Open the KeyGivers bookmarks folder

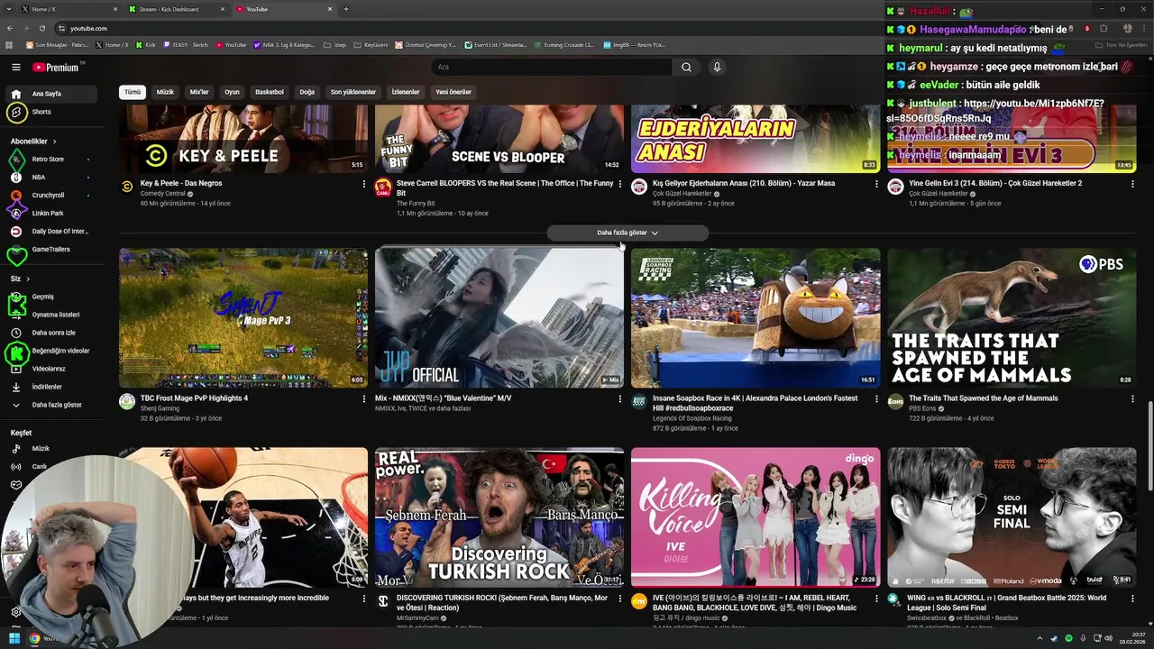click(x=371, y=44)
